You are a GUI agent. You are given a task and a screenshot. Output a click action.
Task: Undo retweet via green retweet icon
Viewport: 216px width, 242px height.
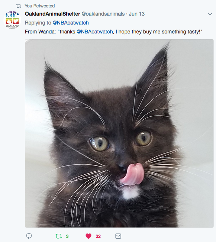pyautogui.click(x=59, y=236)
